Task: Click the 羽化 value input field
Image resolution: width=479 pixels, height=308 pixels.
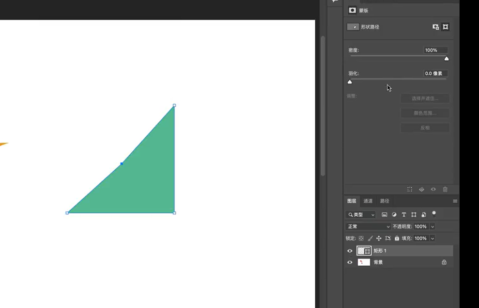Action: click(x=436, y=73)
